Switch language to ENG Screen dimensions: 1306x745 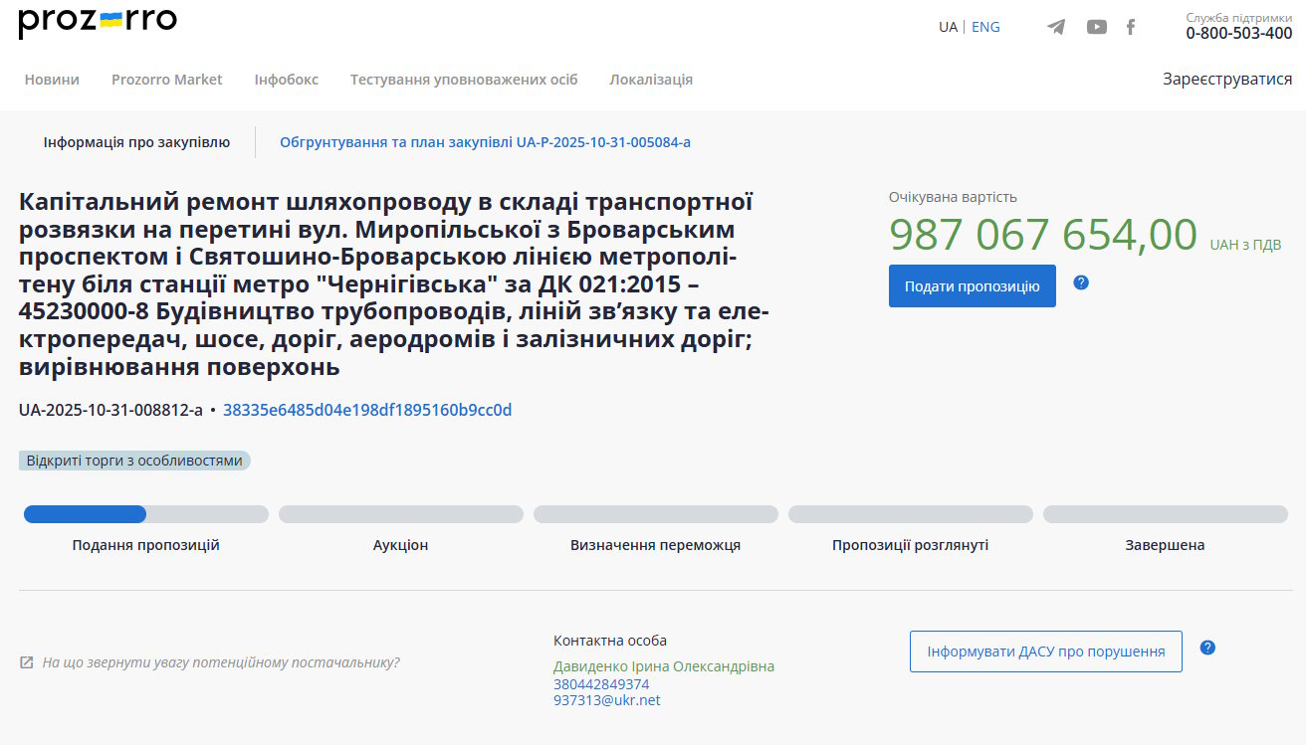click(x=985, y=27)
